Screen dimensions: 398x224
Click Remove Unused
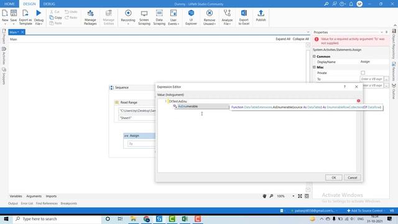pyautogui.click(x=210, y=17)
